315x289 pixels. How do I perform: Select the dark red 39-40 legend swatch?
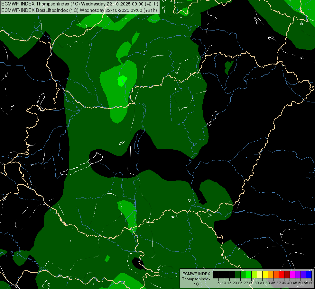pyautogui.click(x=287, y=275)
